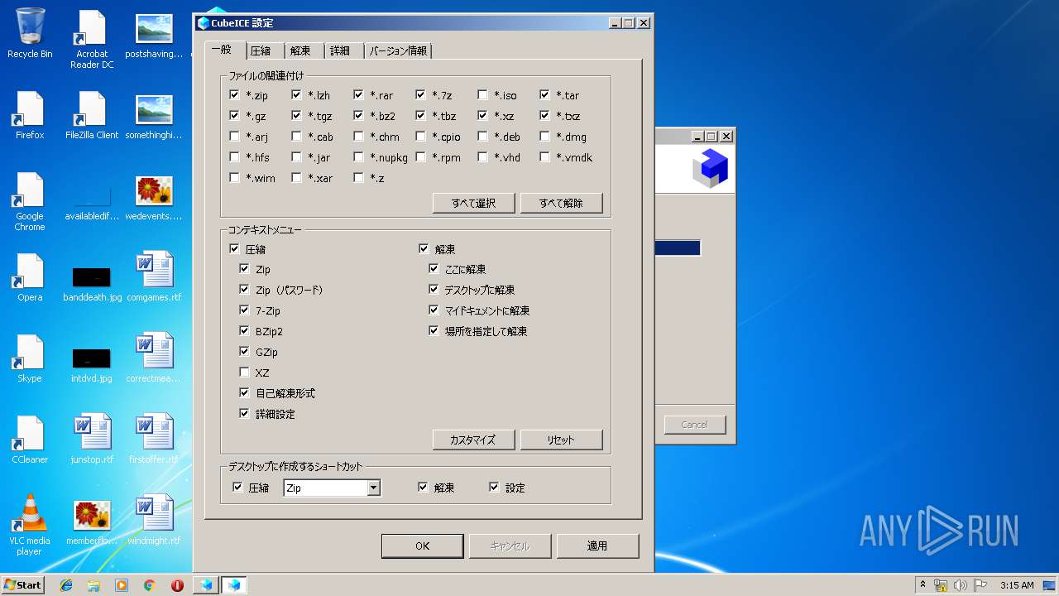
Task: Select the somethinghi image file icon
Action: pos(154,115)
